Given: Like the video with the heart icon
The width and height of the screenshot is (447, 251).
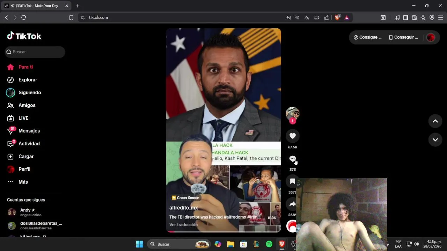Looking at the screenshot, I should pyautogui.click(x=293, y=136).
